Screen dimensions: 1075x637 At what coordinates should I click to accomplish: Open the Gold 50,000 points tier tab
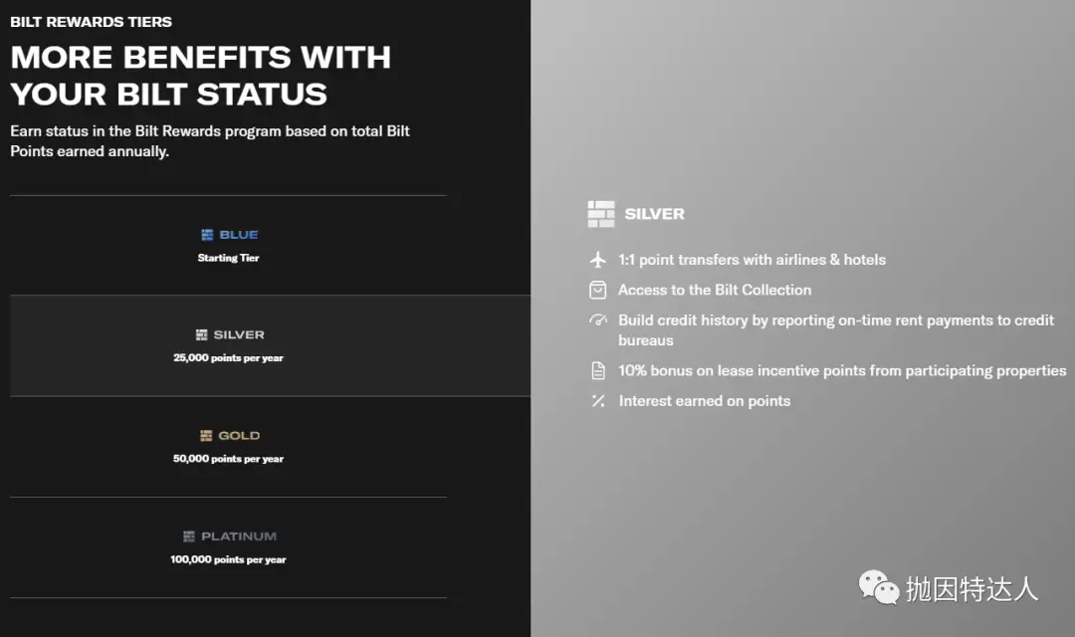coord(228,447)
